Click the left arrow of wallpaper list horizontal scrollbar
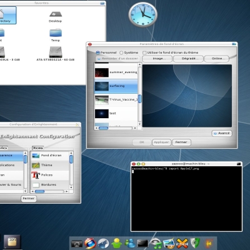This screenshot has height=250, width=250. 96,128
